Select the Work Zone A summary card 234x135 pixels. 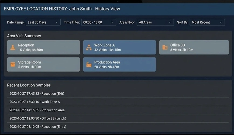119,48
